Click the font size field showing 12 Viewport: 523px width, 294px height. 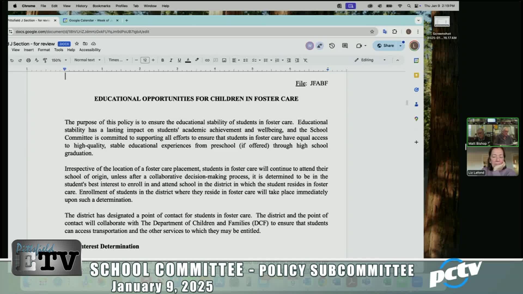click(145, 60)
